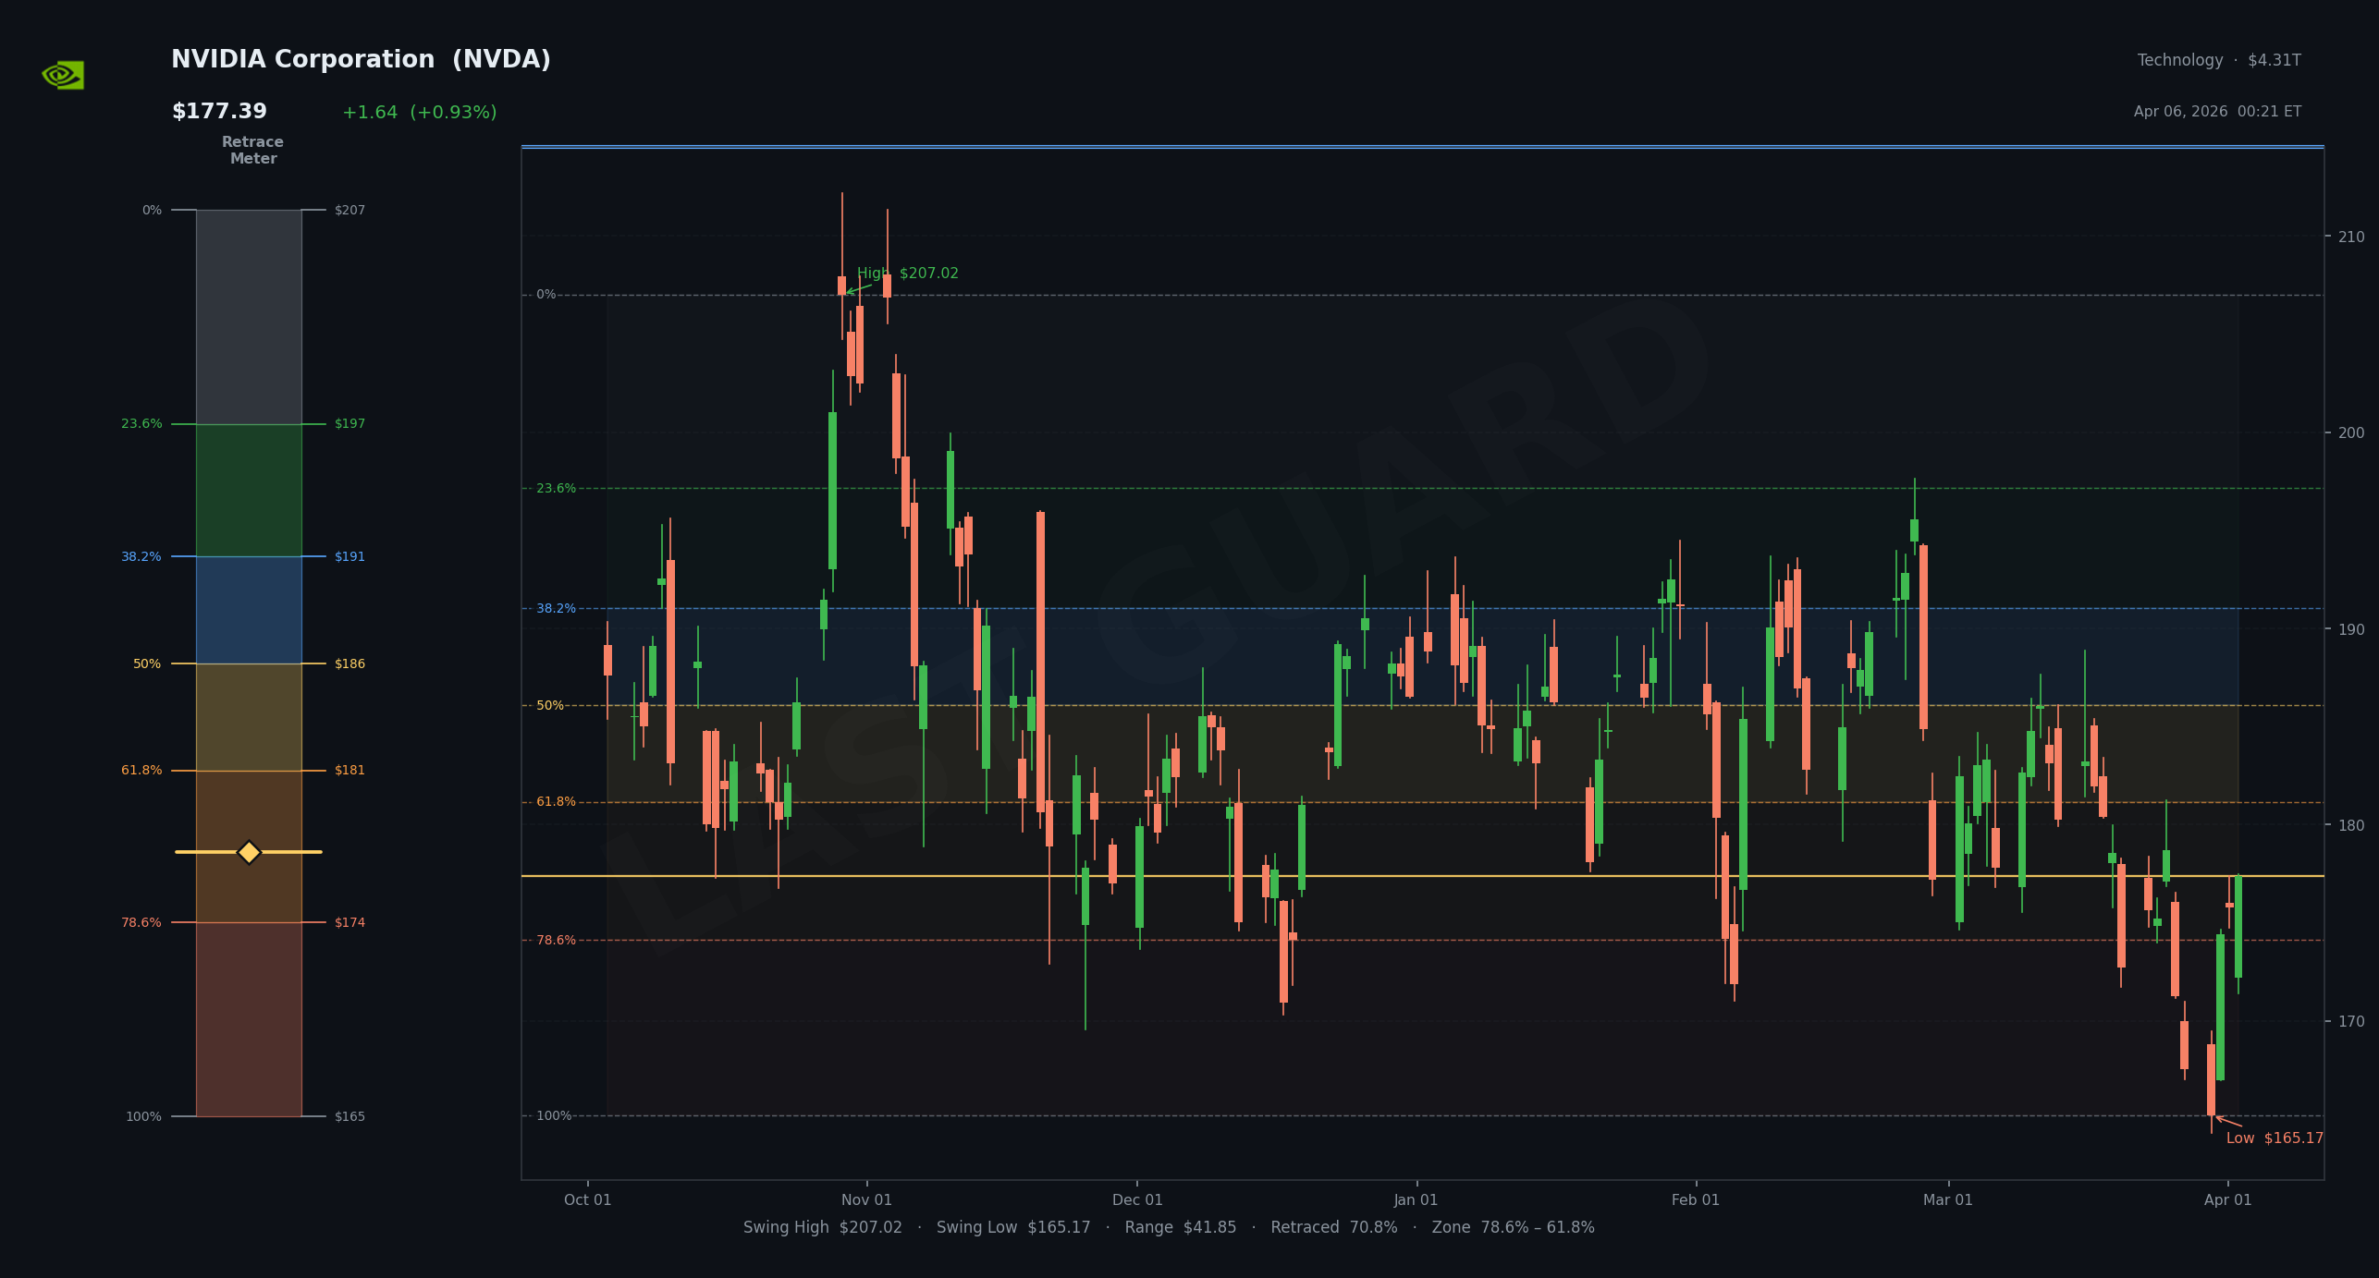Click the 61.8% Fibonacci level label on chart
This screenshot has width=2379, height=1278.
point(556,802)
